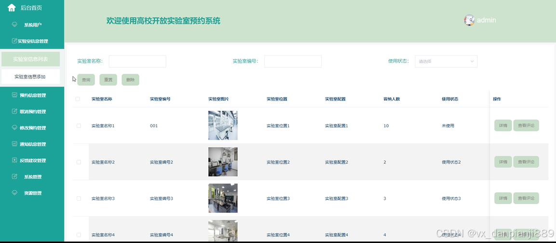Click the chart icon beside 预约信息管理
The image size is (556, 243).
(x=14, y=95)
